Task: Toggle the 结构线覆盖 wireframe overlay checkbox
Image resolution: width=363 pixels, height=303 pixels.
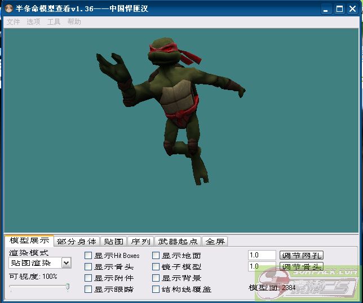Action: 156,289
